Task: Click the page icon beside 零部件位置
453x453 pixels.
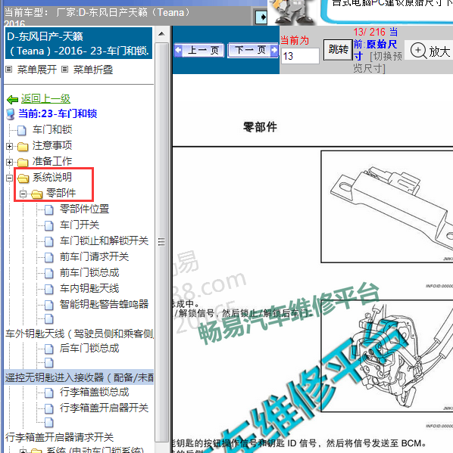Action: (49, 209)
